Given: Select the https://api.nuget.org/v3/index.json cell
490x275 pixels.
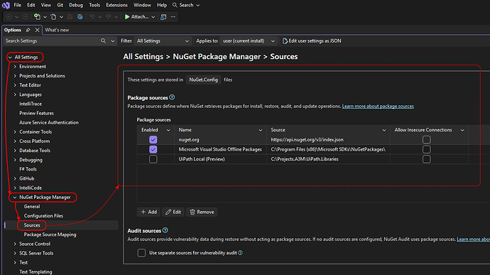Looking at the screenshot, I should (328, 140).
